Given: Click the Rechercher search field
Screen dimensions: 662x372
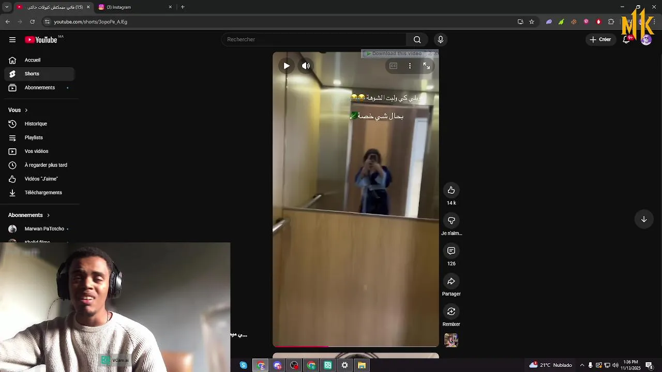Looking at the screenshot, I should point(313,40).
